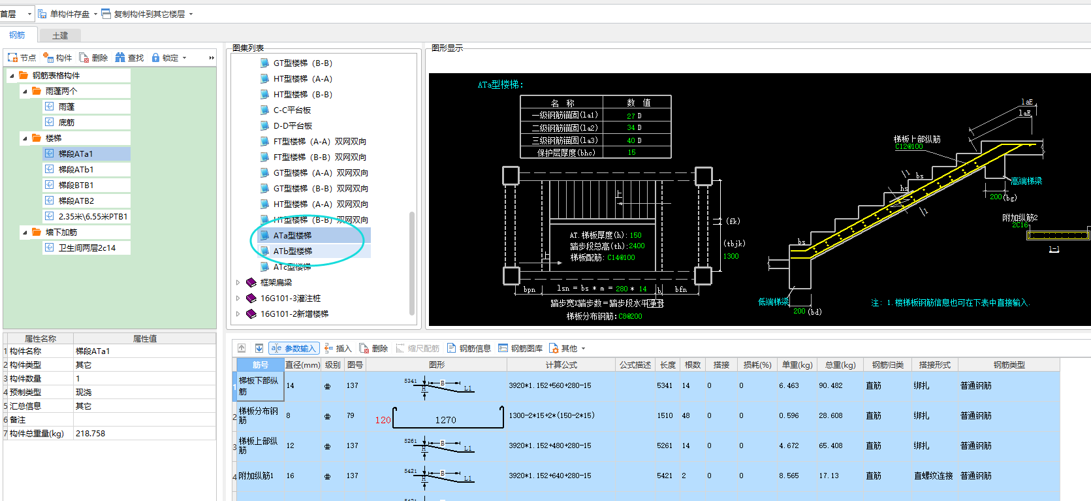Viewport: 1091px width, 501px height.
Task: Select 梯板分布钢筋 row in table
Action: [646, 416]
